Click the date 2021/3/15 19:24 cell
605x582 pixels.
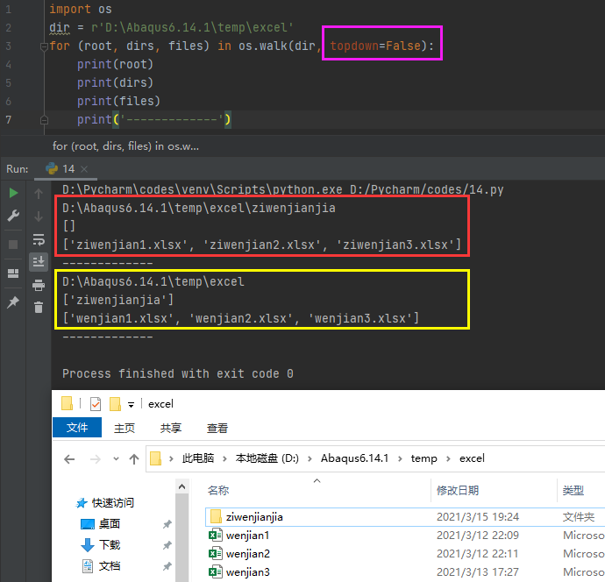pyautogui.click(x=478, y=517)
